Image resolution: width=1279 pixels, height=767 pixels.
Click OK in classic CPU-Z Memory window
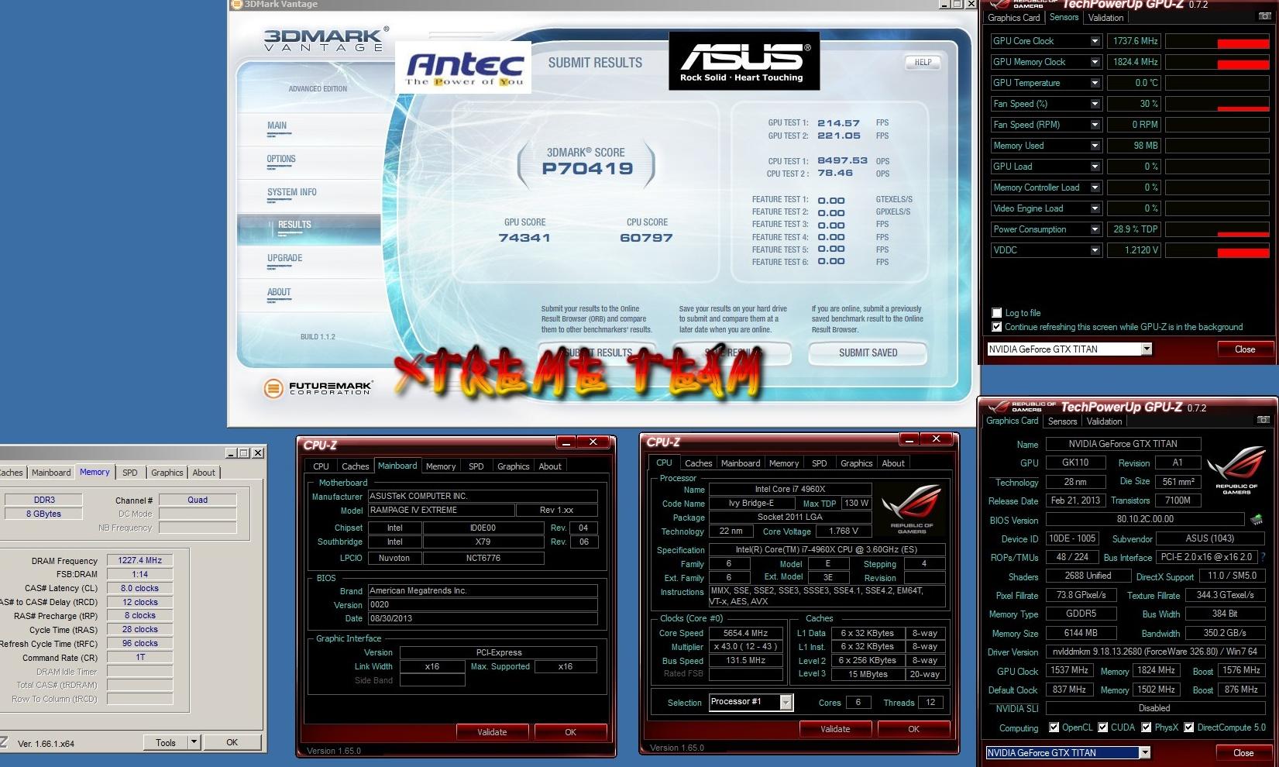pyautogui.click(x=232, y=742)
